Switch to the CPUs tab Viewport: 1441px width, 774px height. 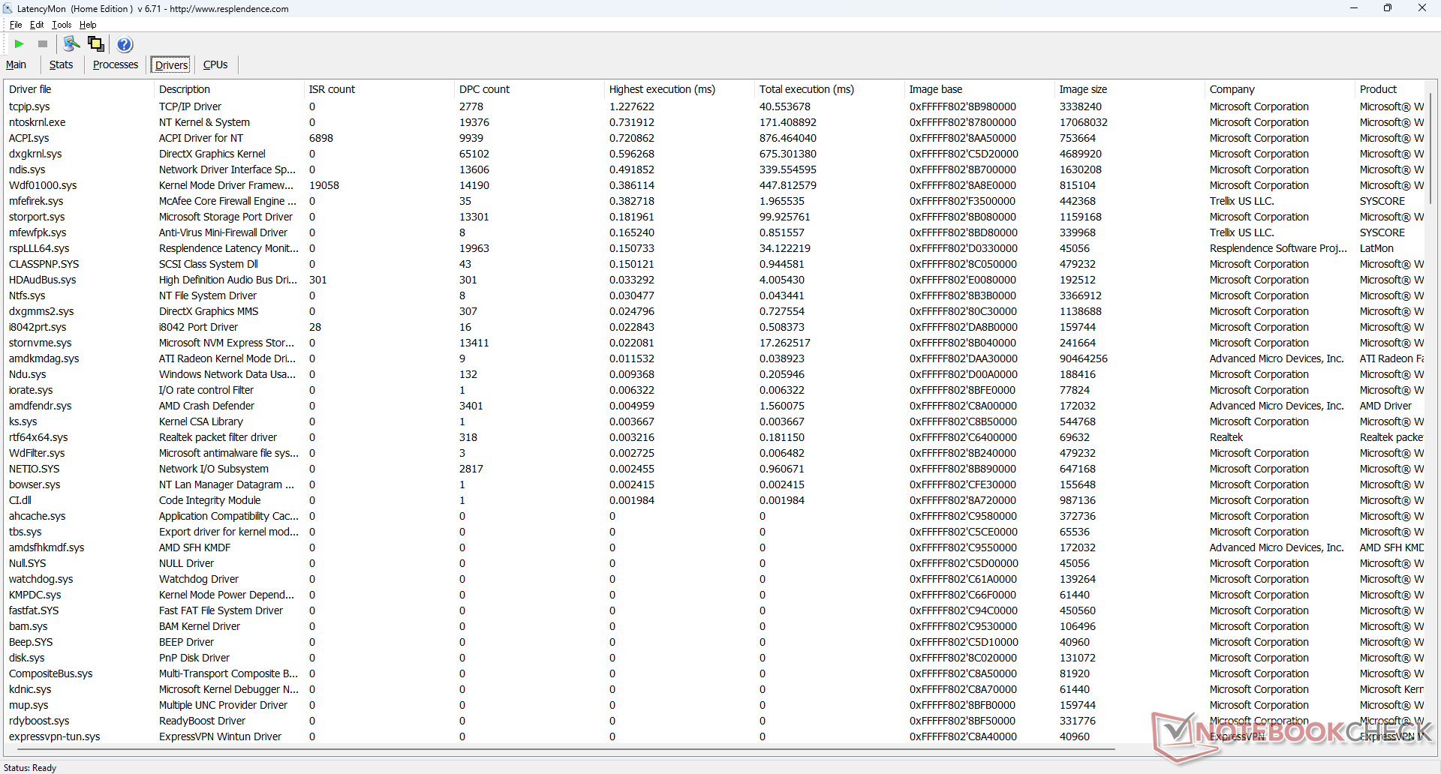click(x=215, y=64)
